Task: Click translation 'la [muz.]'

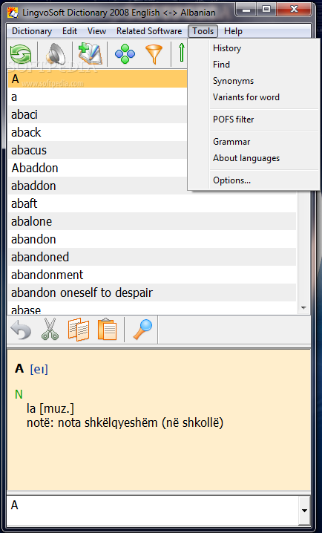Action: point(50,409)
